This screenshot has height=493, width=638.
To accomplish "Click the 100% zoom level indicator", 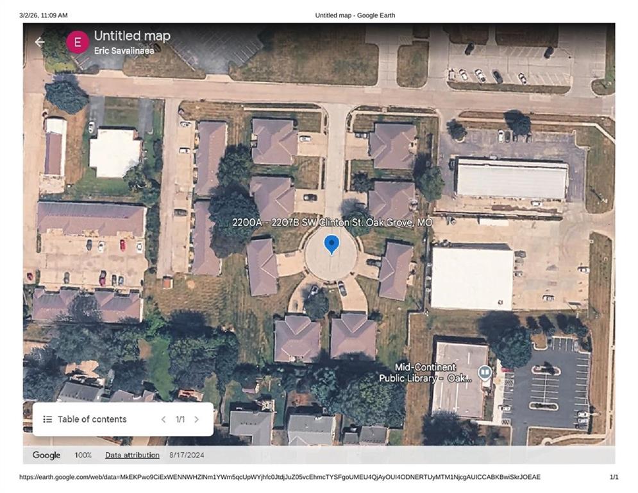I will 82,455.
